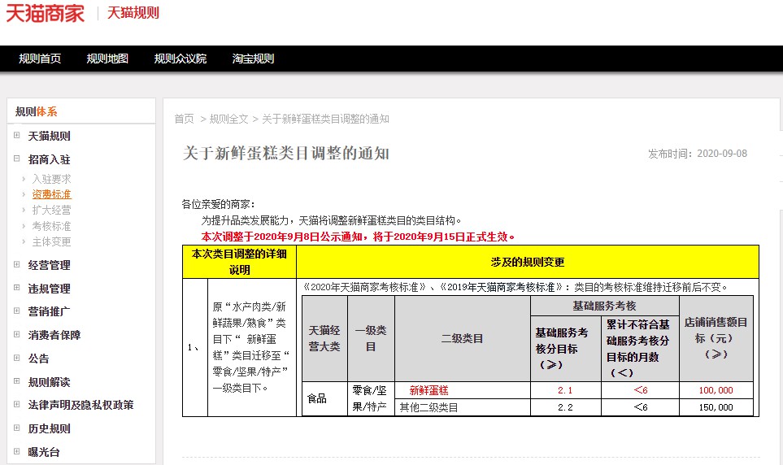This screenshot has width=783, height=465.
Task: Select 扩大经营 under 招商入驻
Action: point(51,211)
